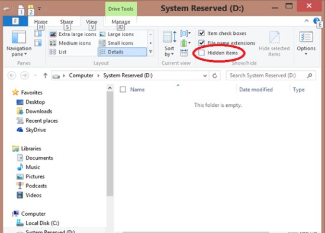This screenshot has height=233, width=325.
Task: Click Computer in the address bar
Action: (x=81, y=76)
